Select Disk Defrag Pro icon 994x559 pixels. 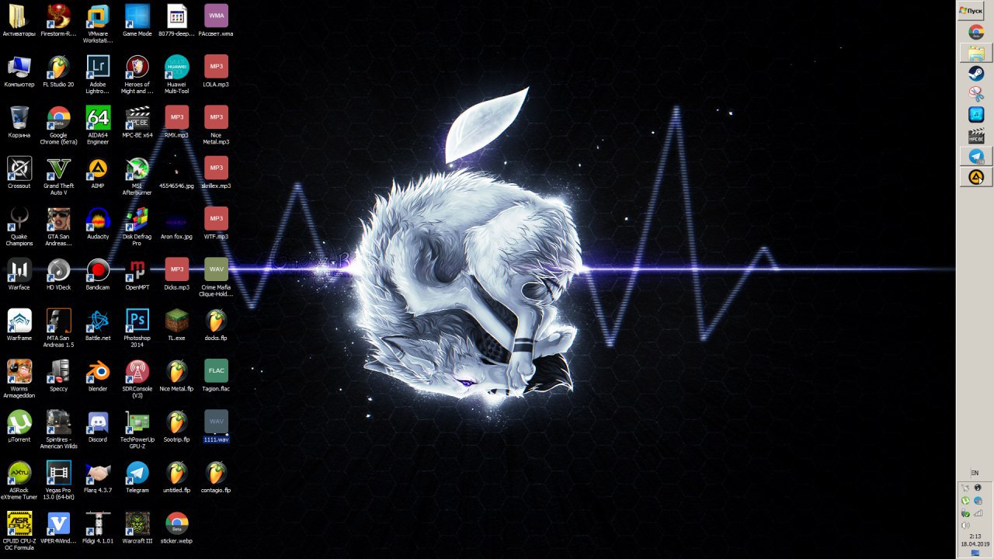click(137, 226)
